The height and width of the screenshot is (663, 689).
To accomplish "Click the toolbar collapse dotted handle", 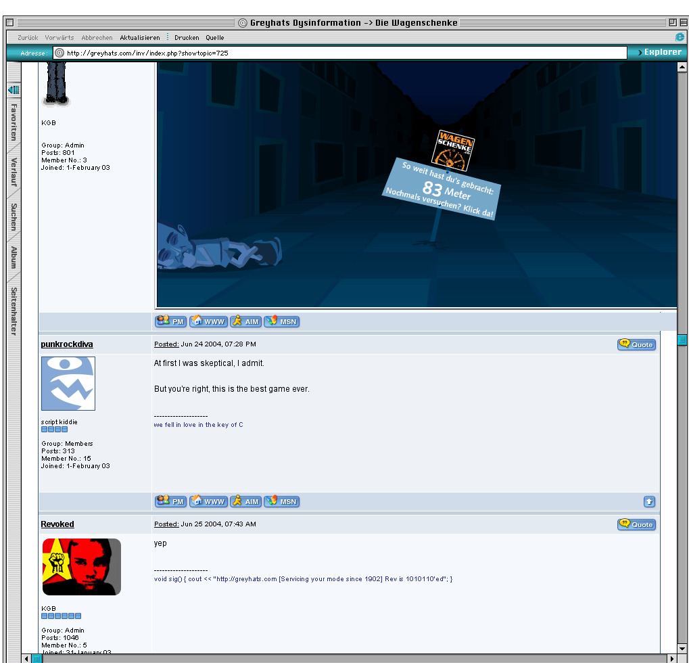I will [x=168, y=37].
